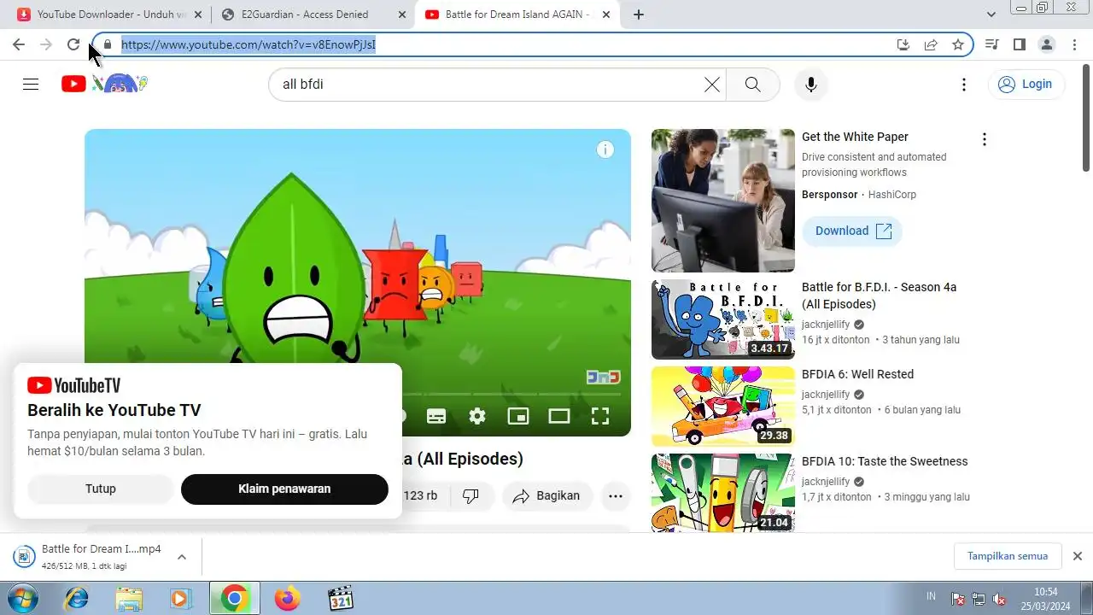This screenshot has height=615, width=1093.
Task: Share the video with Bagikan
Action: 547,495
